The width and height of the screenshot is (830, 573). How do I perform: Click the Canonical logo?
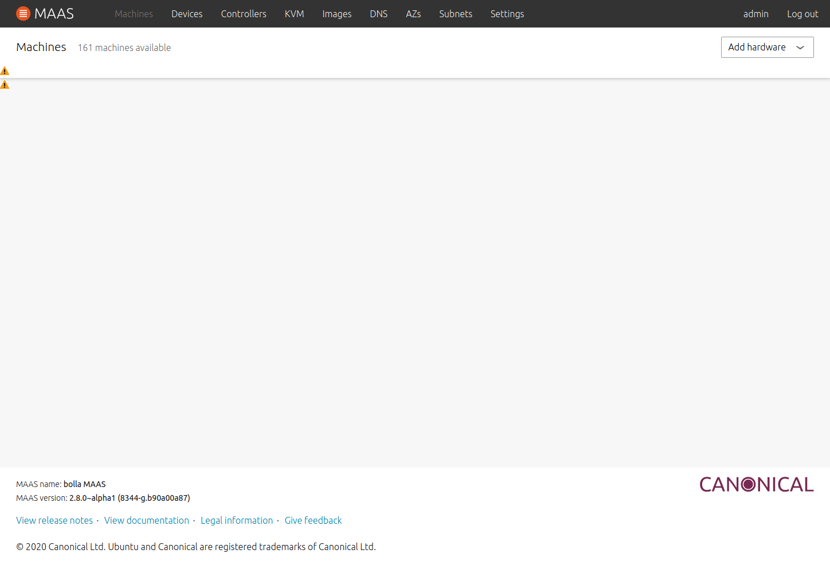tap(756, 484)
